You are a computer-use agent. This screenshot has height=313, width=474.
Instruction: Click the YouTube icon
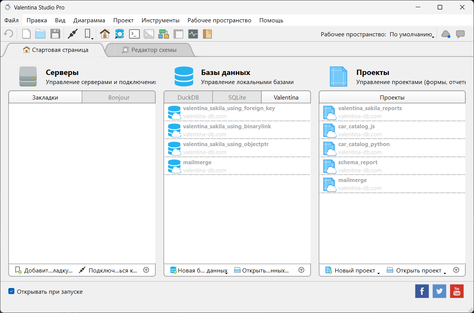click(x=457, y=291)
